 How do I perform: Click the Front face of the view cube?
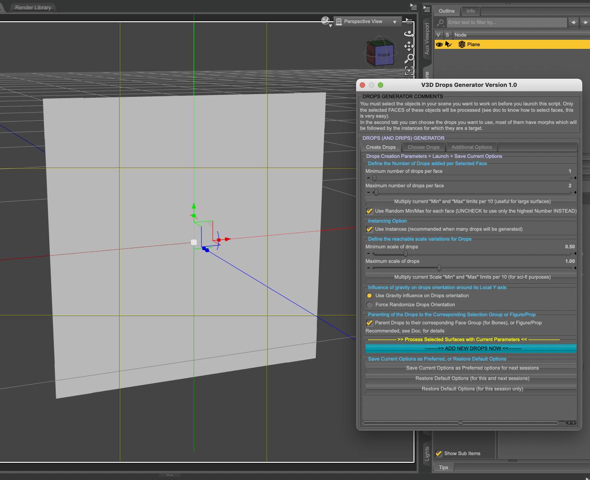(x=383, y=55)
